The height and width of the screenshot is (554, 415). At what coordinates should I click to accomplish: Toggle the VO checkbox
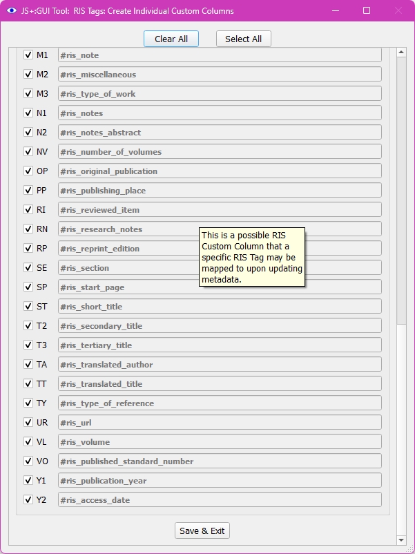pos(28,461)
